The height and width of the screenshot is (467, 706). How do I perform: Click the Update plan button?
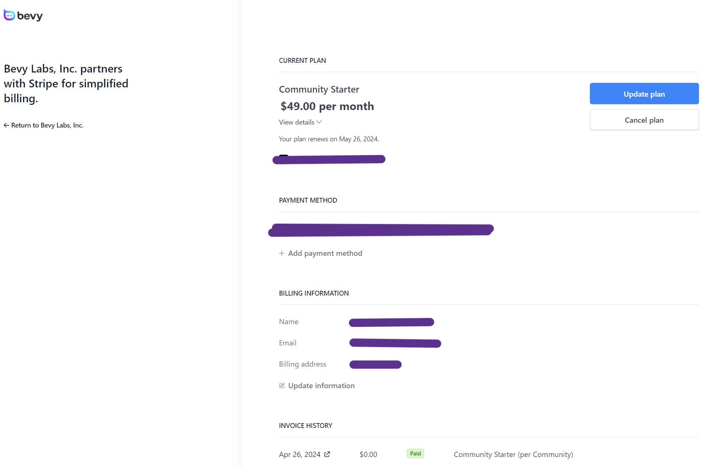point(644,94)
